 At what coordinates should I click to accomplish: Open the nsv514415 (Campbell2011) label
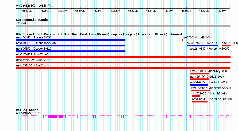coord(209,82)
